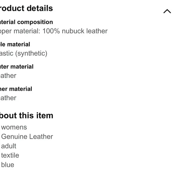172x172 pixels.
Task: Select the womens bullet item
Action: click(14, 127)
